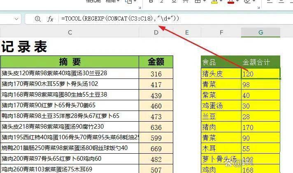This screenshot has height=173, width=293.
Task: Select the yellow cell labeled 鸡蛋汤
Action: (221, 106)
